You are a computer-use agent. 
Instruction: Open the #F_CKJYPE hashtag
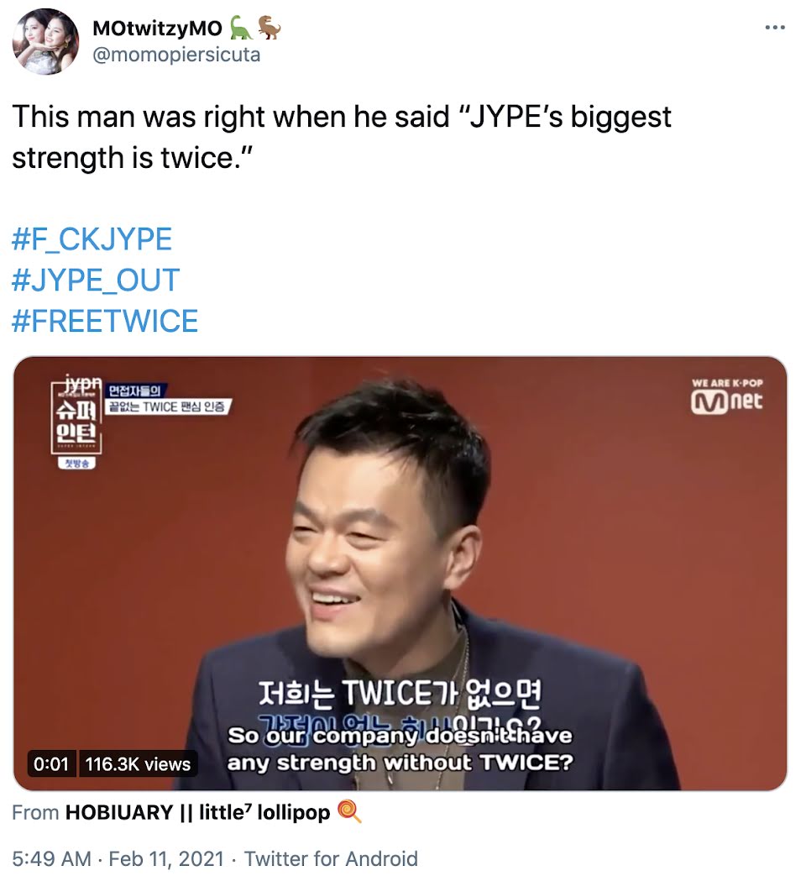click(x=92, y=239)
